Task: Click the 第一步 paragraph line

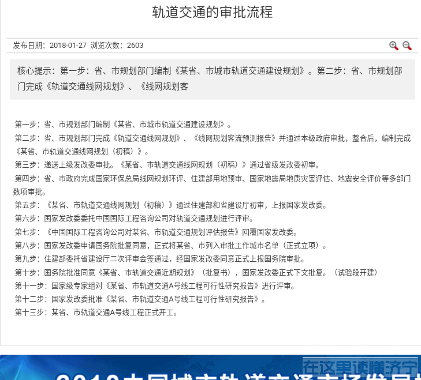Action: pyautogui.click(x=124, y=124)
